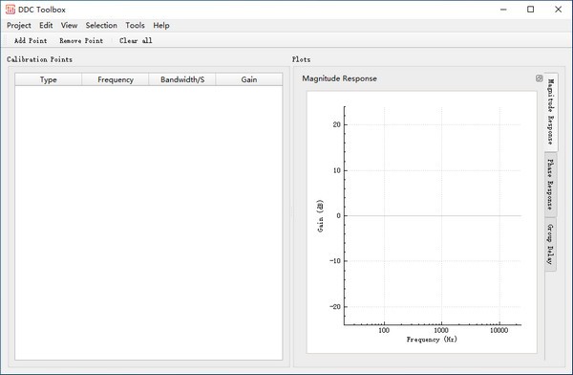Image resolution: width=573 pixels, height=375 pixels.
Task: Sort by the Frequency column header
Action: pos(116,79)
